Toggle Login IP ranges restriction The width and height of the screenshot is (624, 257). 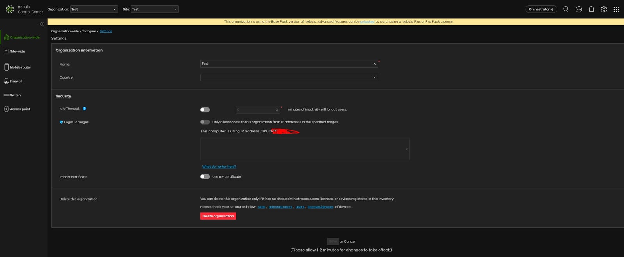(x=205, y=122)
